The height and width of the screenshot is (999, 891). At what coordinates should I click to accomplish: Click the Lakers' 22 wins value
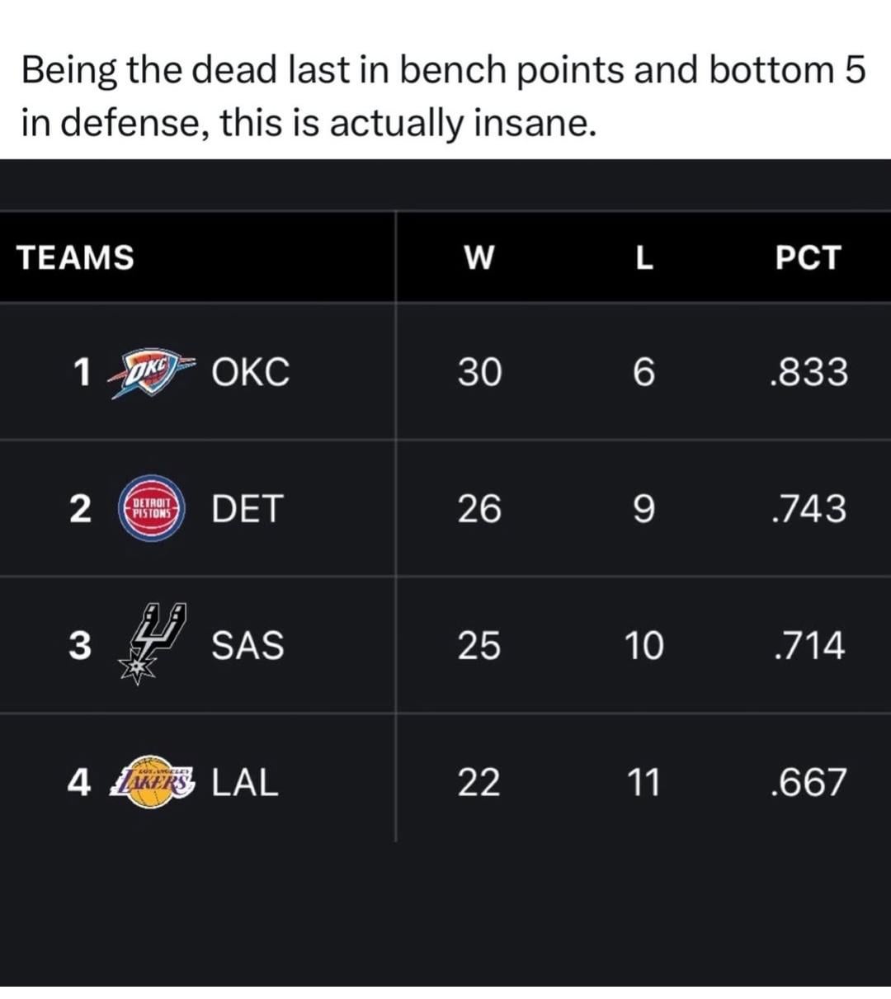tap(479, 782)
